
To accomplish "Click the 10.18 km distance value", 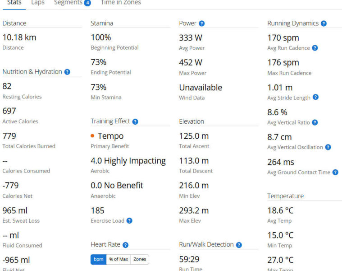I will click(19, 37).
